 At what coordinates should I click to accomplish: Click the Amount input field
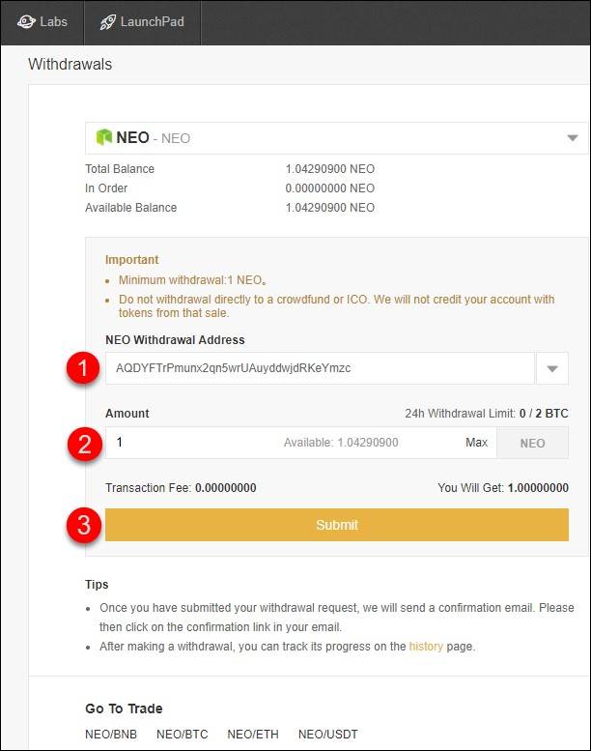193,443
